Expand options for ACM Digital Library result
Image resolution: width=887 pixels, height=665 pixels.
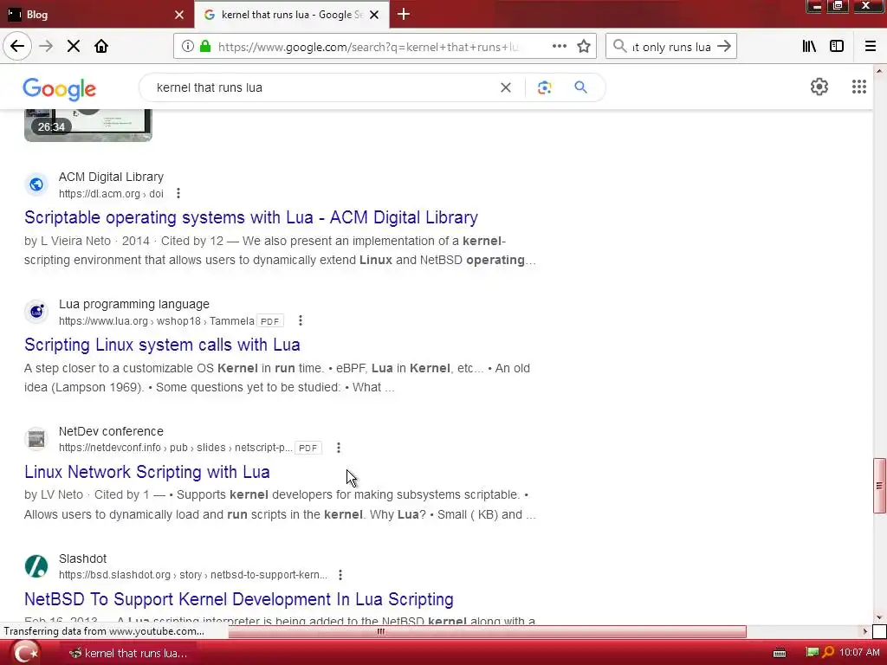pyautogui.click(x=178, y=193)
